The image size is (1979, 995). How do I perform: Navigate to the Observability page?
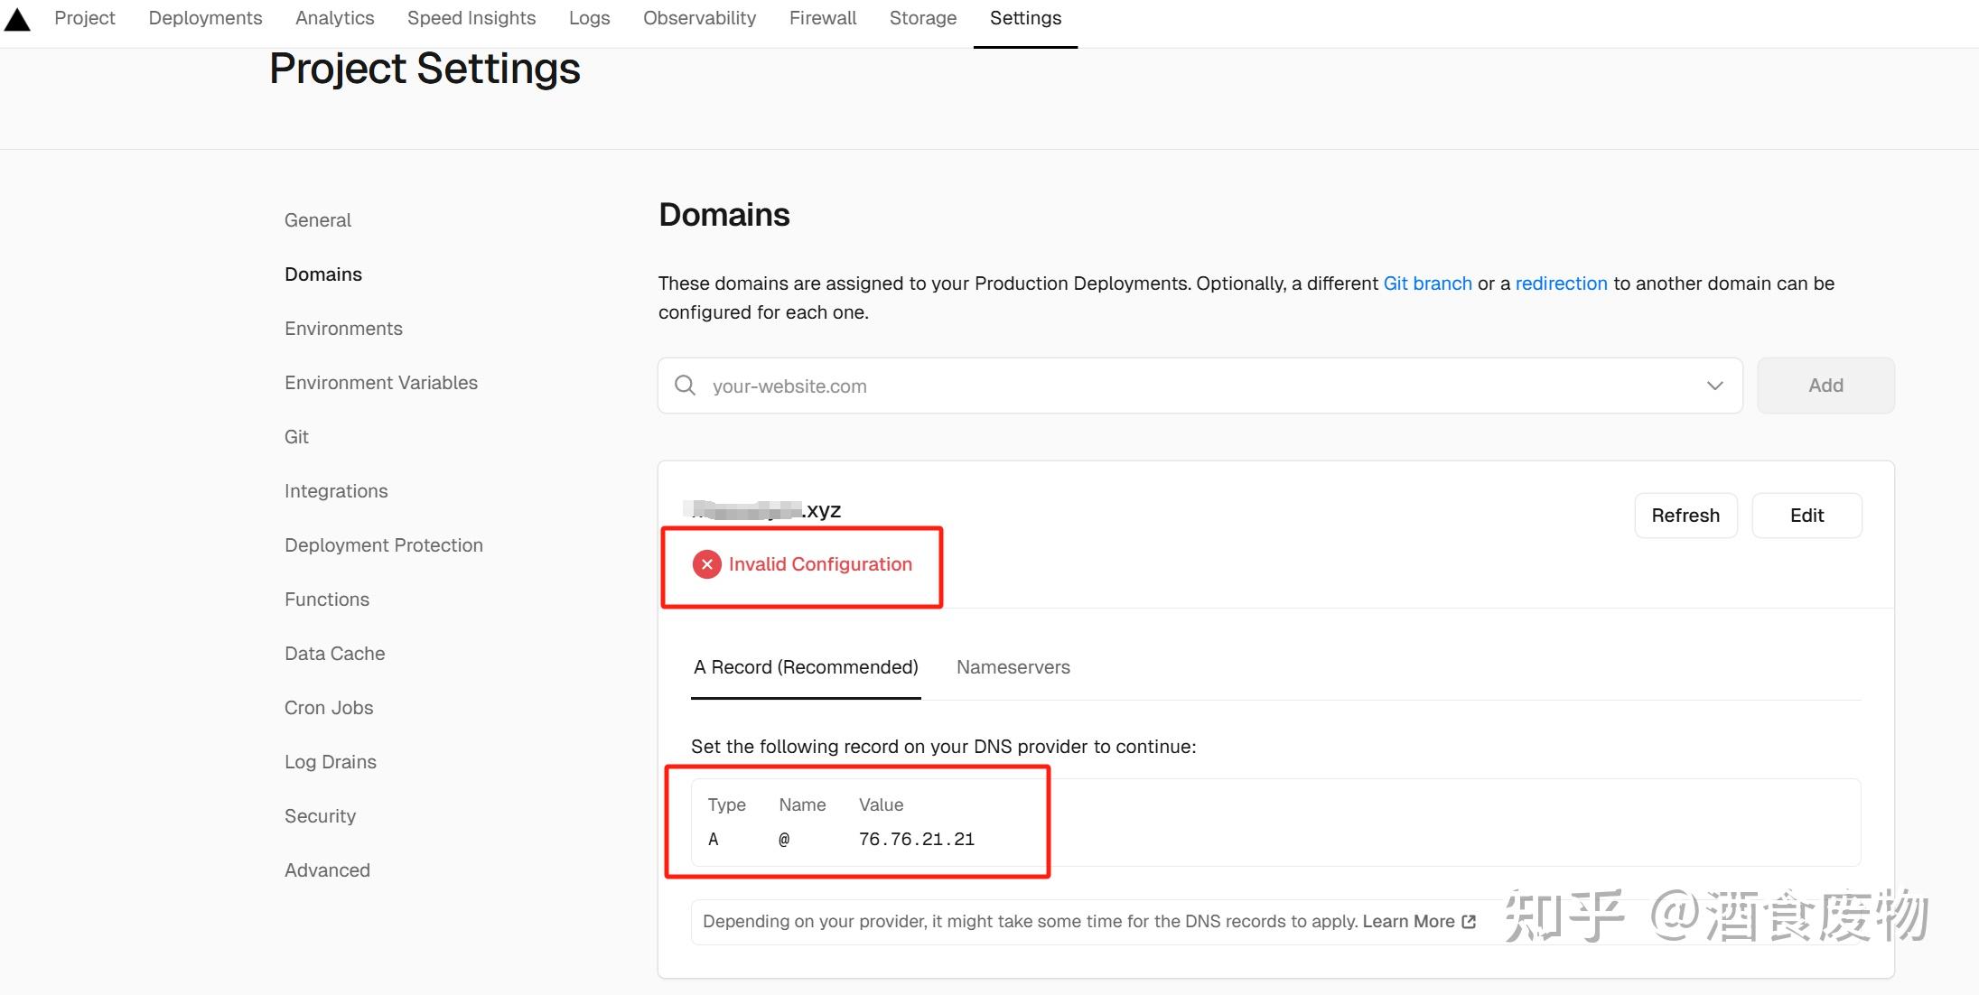tap(699, 18)
